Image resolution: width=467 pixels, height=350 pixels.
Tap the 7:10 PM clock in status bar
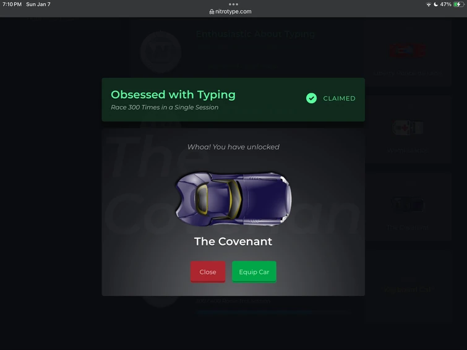[x=12, y=4]
